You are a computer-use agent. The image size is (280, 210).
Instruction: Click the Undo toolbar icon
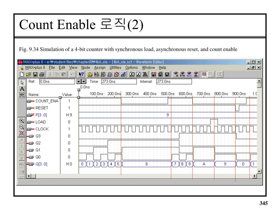[72, 74]
